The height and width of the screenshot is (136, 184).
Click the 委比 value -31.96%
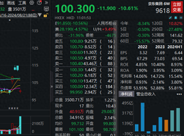pyautogui.click(x=76, y=35)
